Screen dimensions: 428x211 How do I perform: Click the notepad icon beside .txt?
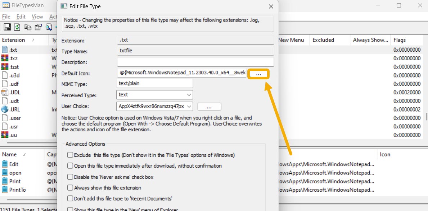click(4, 50)
